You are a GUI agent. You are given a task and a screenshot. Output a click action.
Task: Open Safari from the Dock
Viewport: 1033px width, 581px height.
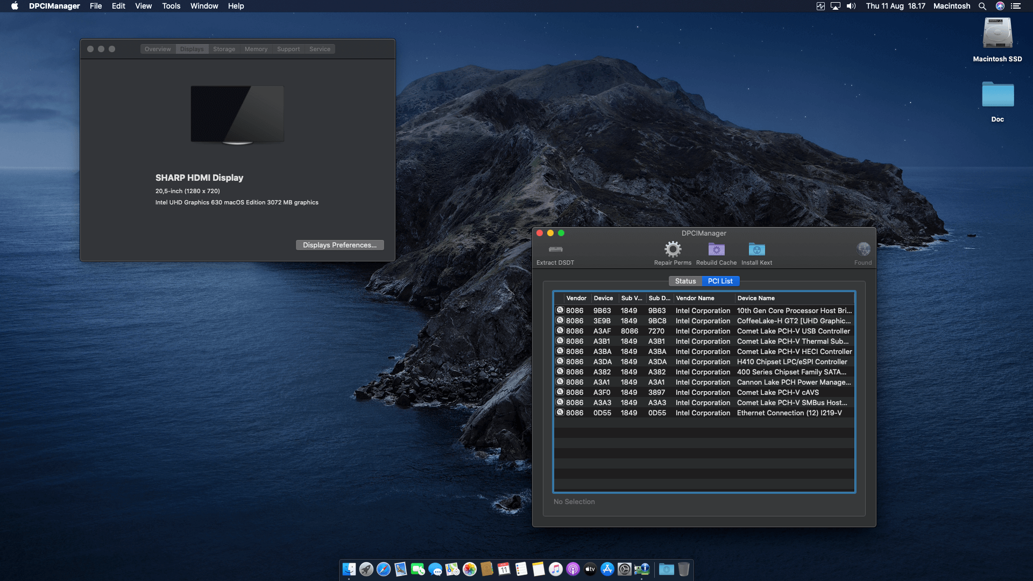[x=383, y=569]
